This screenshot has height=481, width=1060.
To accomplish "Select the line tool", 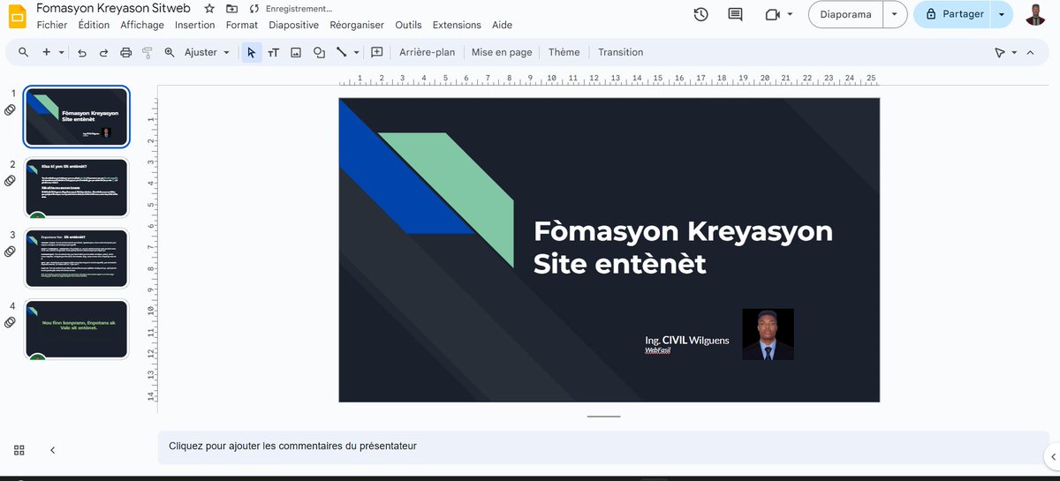I will [341, 52].
